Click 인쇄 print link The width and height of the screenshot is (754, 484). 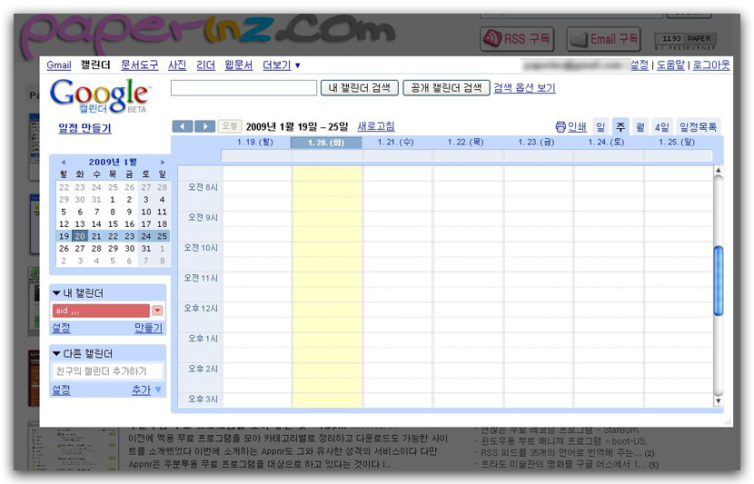[x=577, y=127]
